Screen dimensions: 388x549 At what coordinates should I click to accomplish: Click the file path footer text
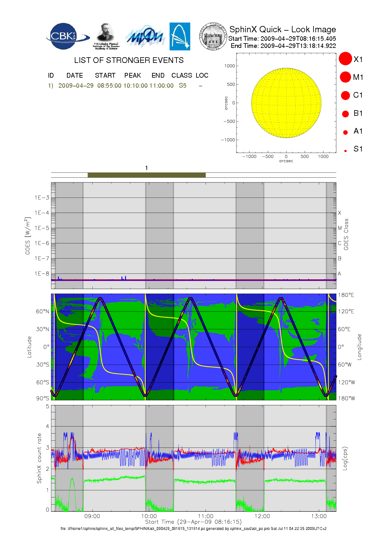(193, 529)
